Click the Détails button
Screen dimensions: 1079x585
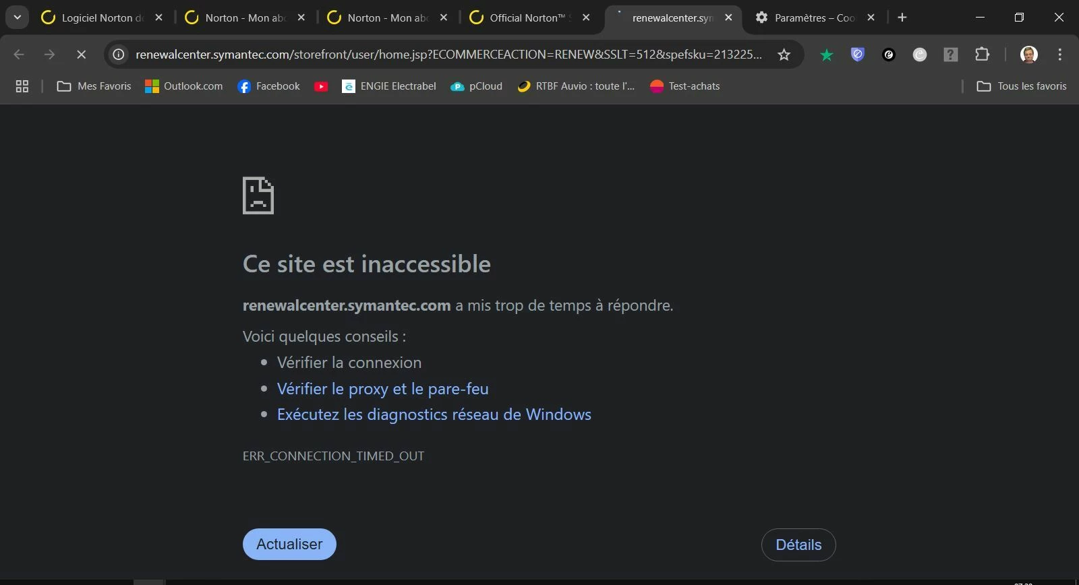point(798,545)
